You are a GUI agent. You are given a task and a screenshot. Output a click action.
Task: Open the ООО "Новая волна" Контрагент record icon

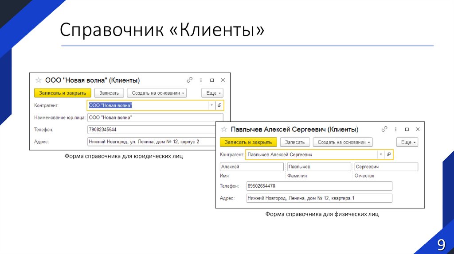pos(219,105)
